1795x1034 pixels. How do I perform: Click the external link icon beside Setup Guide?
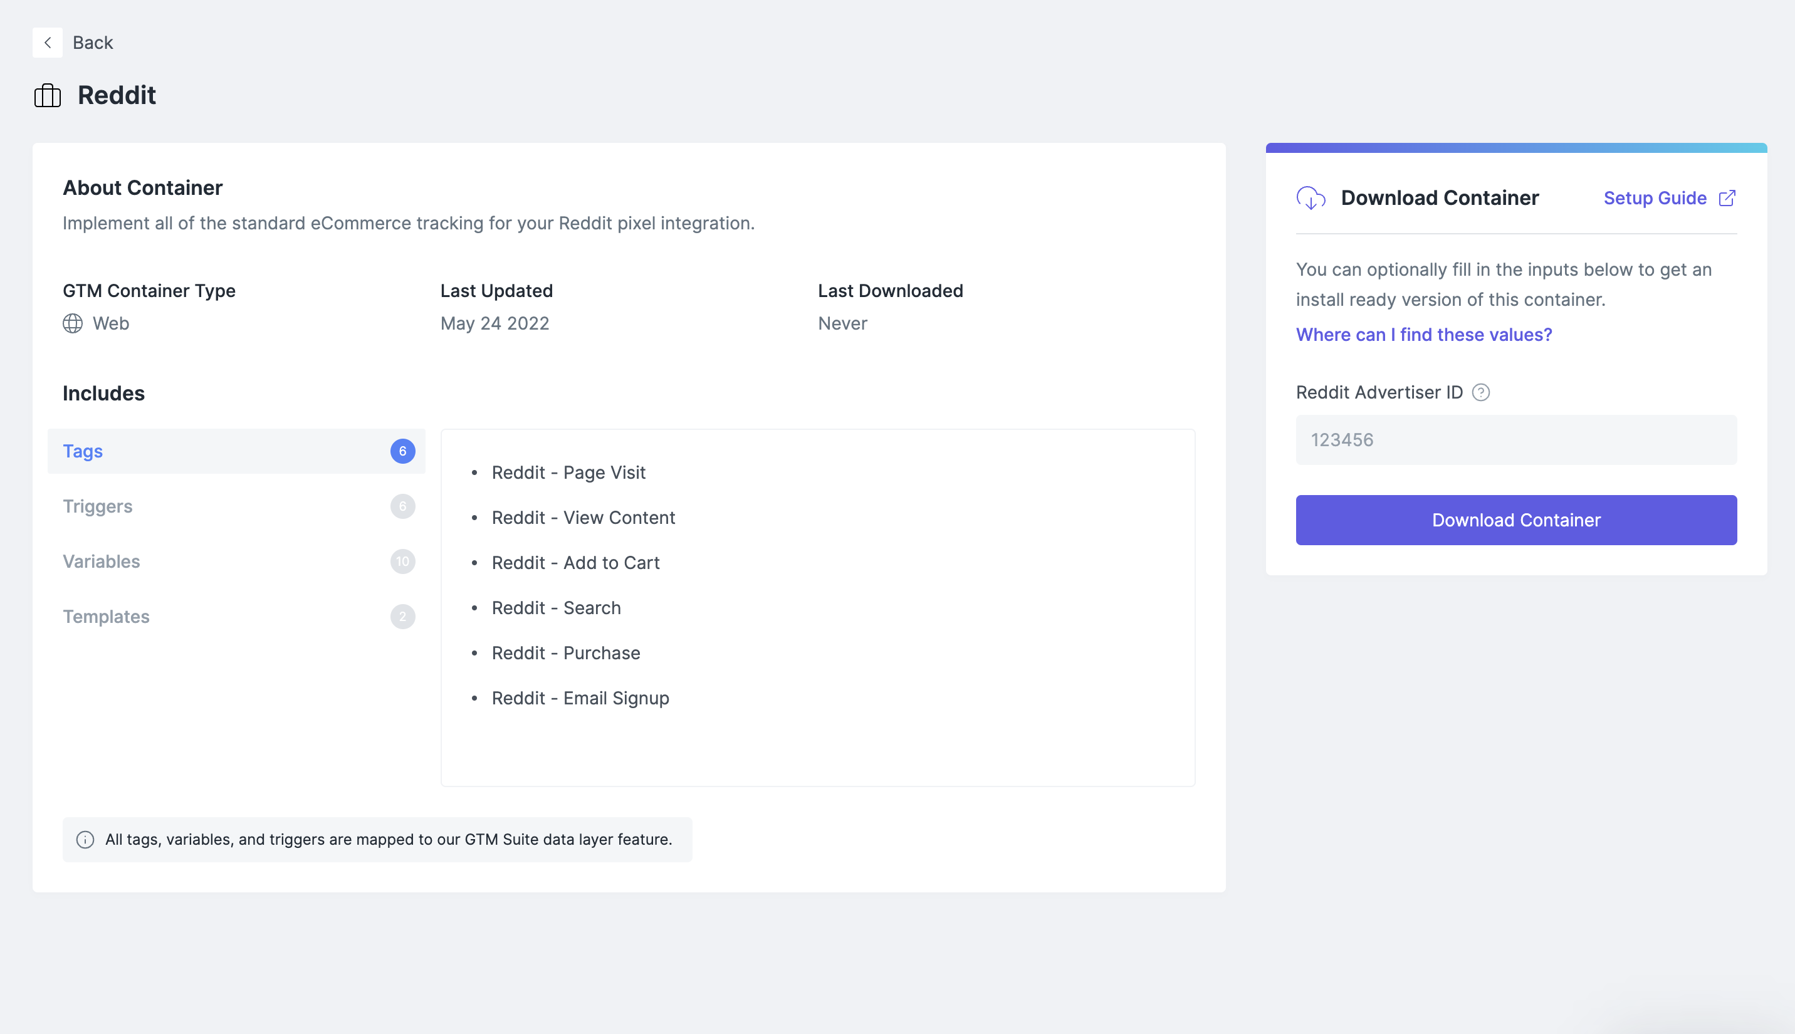1727,198
